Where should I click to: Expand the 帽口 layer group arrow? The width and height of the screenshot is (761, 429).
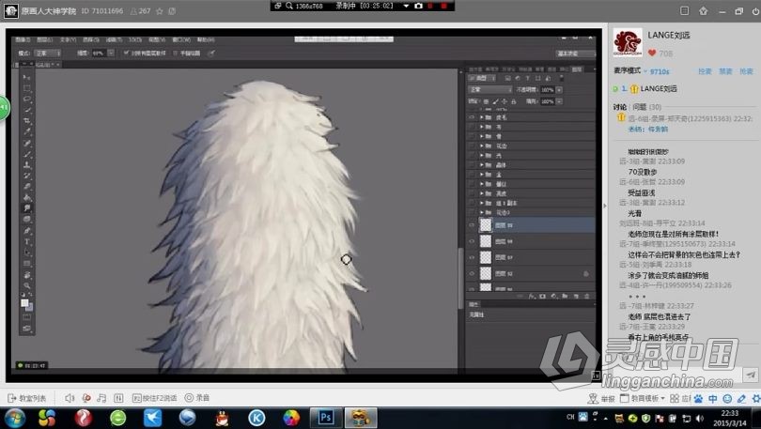click(x=482, y=184)
